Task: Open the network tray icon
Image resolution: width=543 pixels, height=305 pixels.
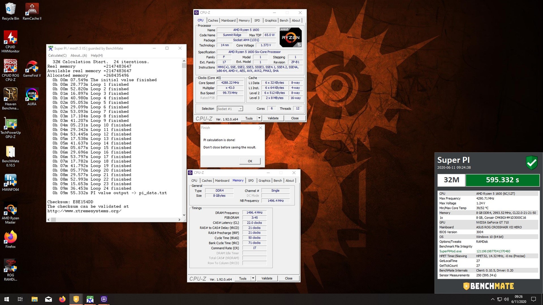Action: click(500, 299)
